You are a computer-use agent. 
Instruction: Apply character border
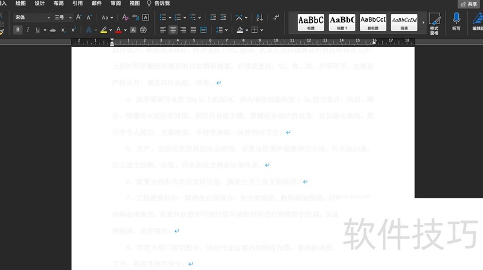point(146,17)
